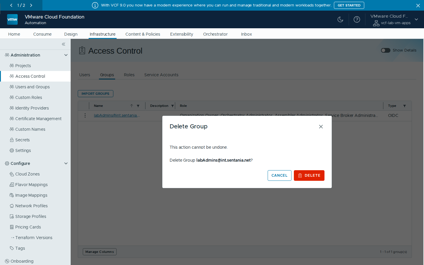Click the Network Profiles icon
This screenshot has width=424, height=265.
(x=12, y=206)
